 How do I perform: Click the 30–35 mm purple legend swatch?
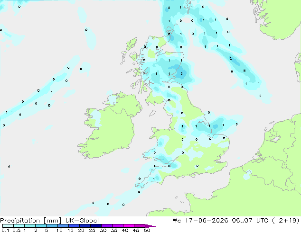pyautogui.click(x=107, y=226)
